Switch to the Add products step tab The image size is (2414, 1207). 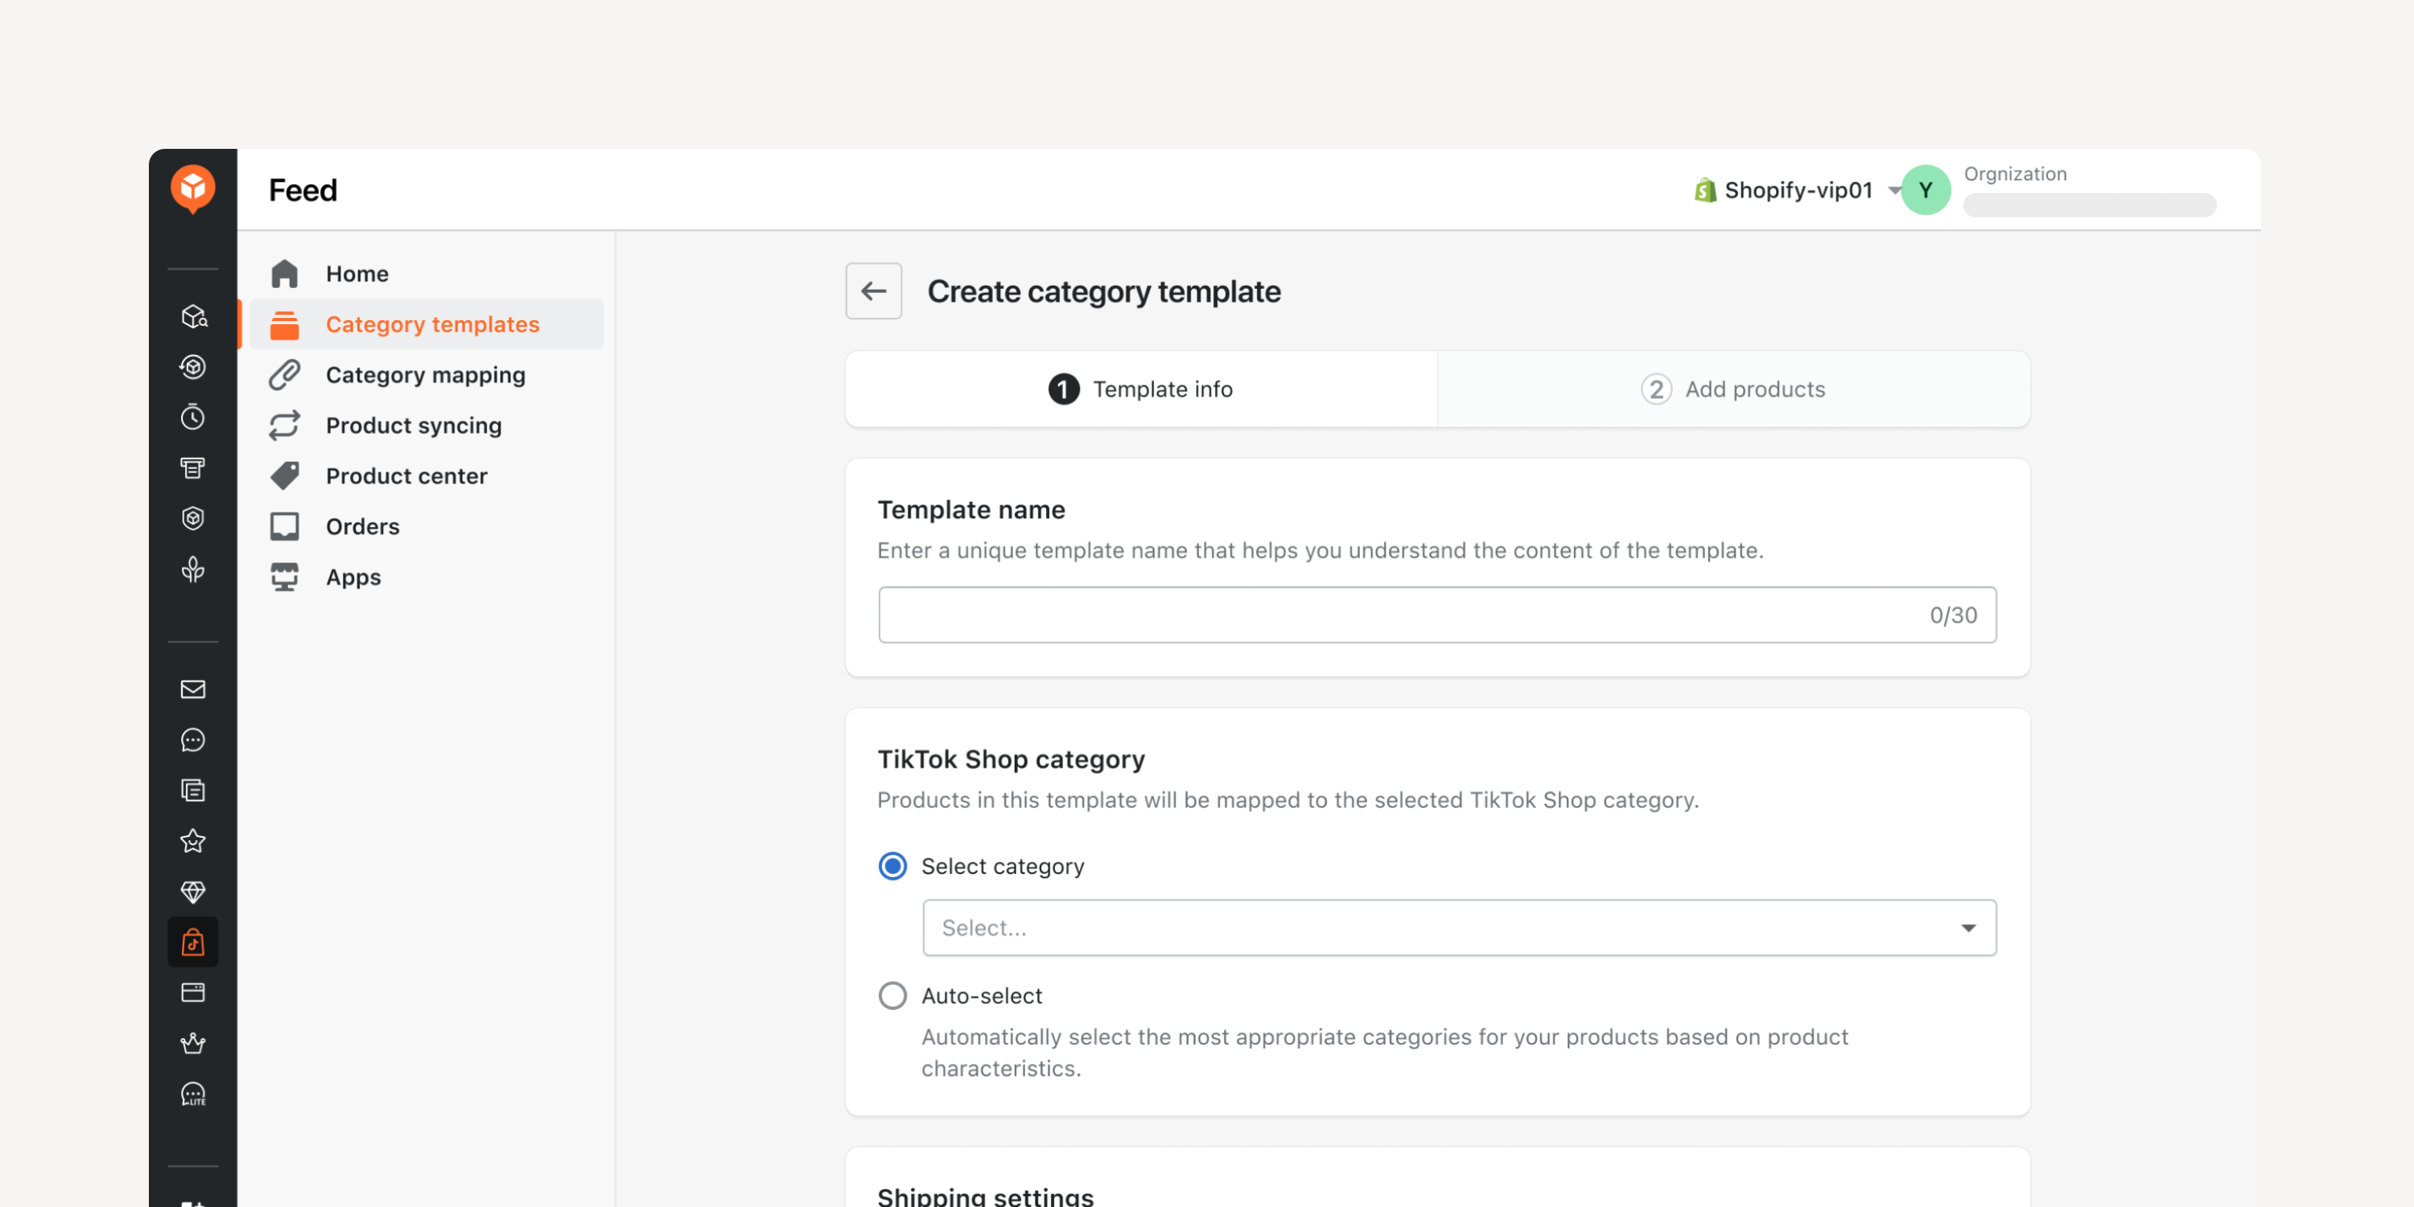click(1732, 389)
